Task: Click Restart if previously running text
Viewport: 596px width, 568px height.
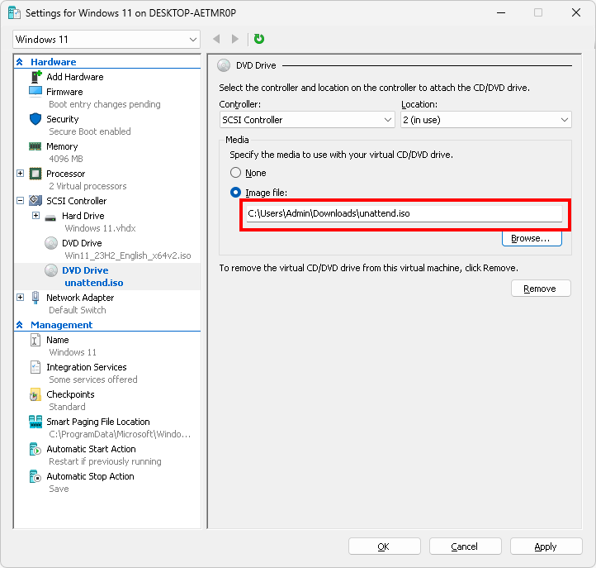Action: (106, 461)
